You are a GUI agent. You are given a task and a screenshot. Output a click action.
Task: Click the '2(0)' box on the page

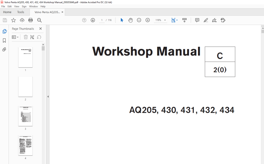pos(220,69)
